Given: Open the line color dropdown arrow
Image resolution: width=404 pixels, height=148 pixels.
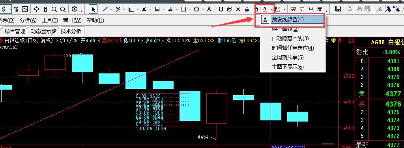Looking at the screenshot, I should [271, 9].
